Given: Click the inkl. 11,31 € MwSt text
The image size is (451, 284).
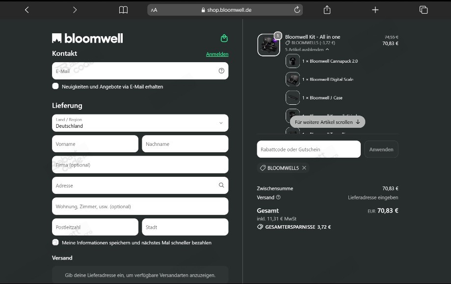Looking at the screenshot, I should coord(276,218).
